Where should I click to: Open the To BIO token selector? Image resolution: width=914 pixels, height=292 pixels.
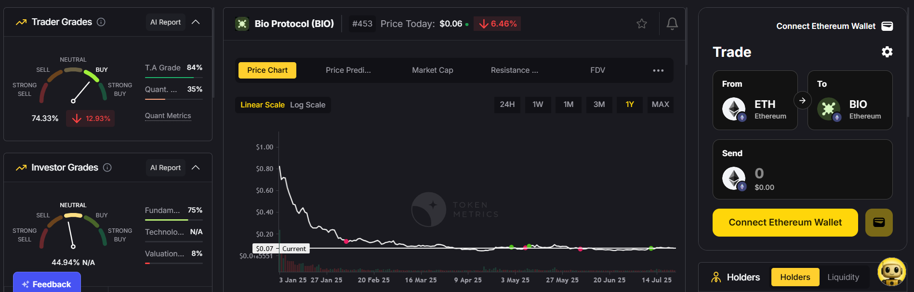coord(850,100)
